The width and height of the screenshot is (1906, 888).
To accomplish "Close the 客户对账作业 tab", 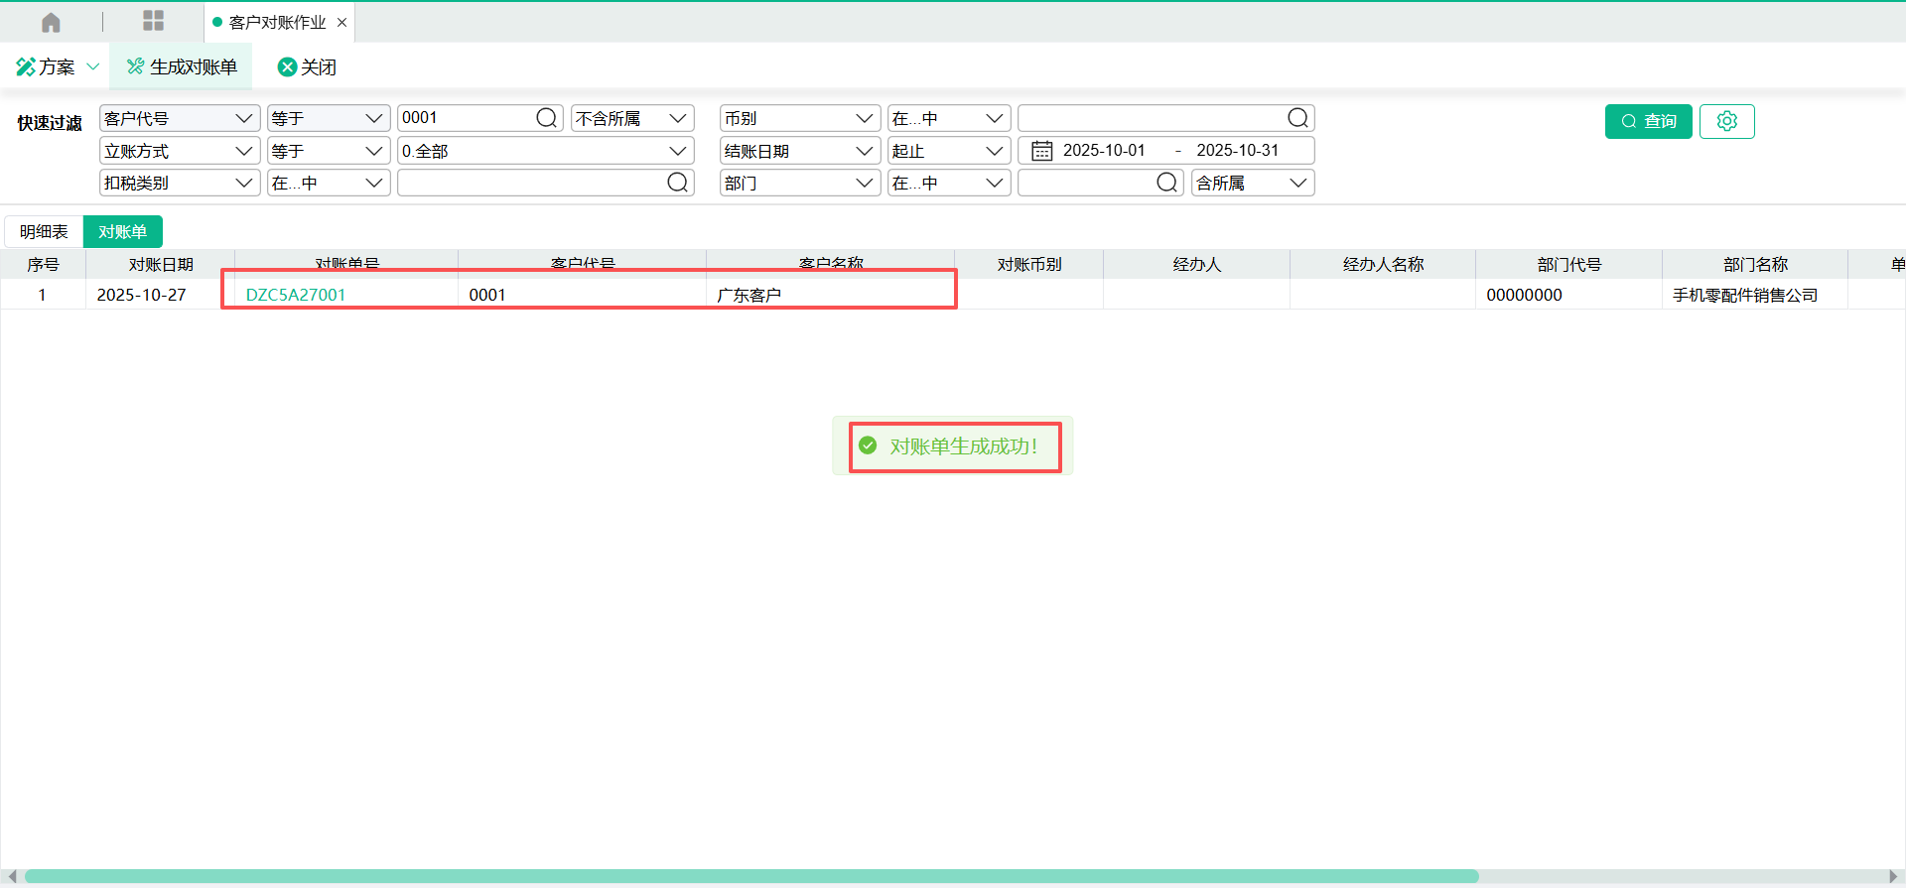I will tap(341, 22).
